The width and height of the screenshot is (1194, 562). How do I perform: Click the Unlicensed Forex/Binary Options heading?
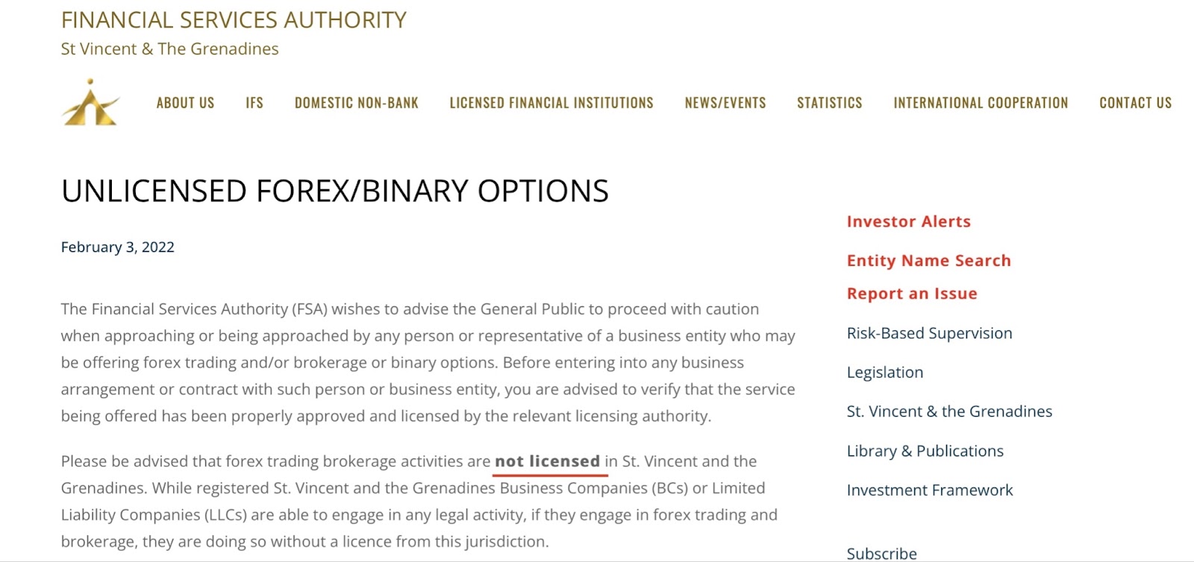pos(335,191)
